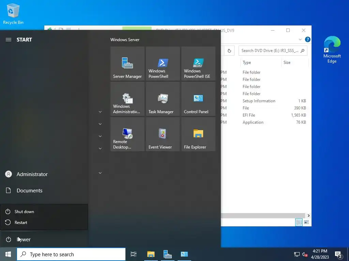The width and height of the screenshot is (349, 261).
Task: Open the clock showing 4:21 PM
Action: tap(320, 254)
